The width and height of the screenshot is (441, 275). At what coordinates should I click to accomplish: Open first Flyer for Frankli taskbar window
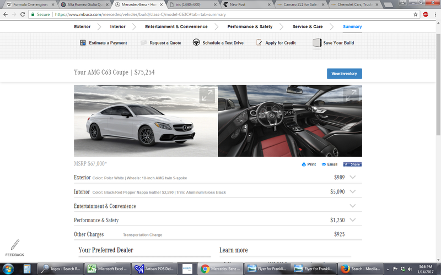267,269
